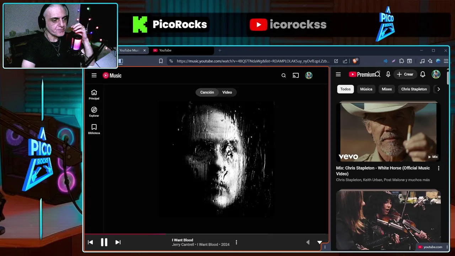Click the I Want Blood song title

pos(182,240)
